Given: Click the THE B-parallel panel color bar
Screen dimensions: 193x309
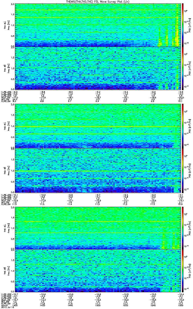Looking at the screenshot, I should tap(183, 271).
